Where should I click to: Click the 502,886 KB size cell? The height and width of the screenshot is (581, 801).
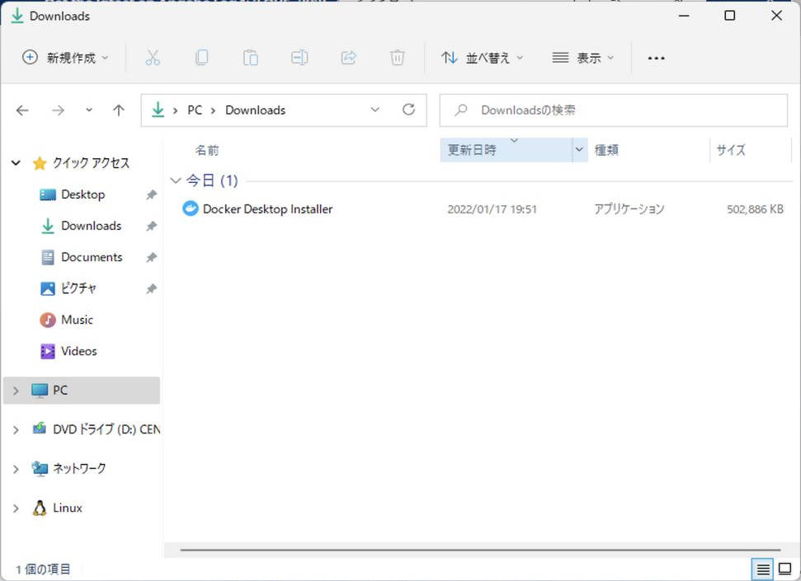coord(755,209)
